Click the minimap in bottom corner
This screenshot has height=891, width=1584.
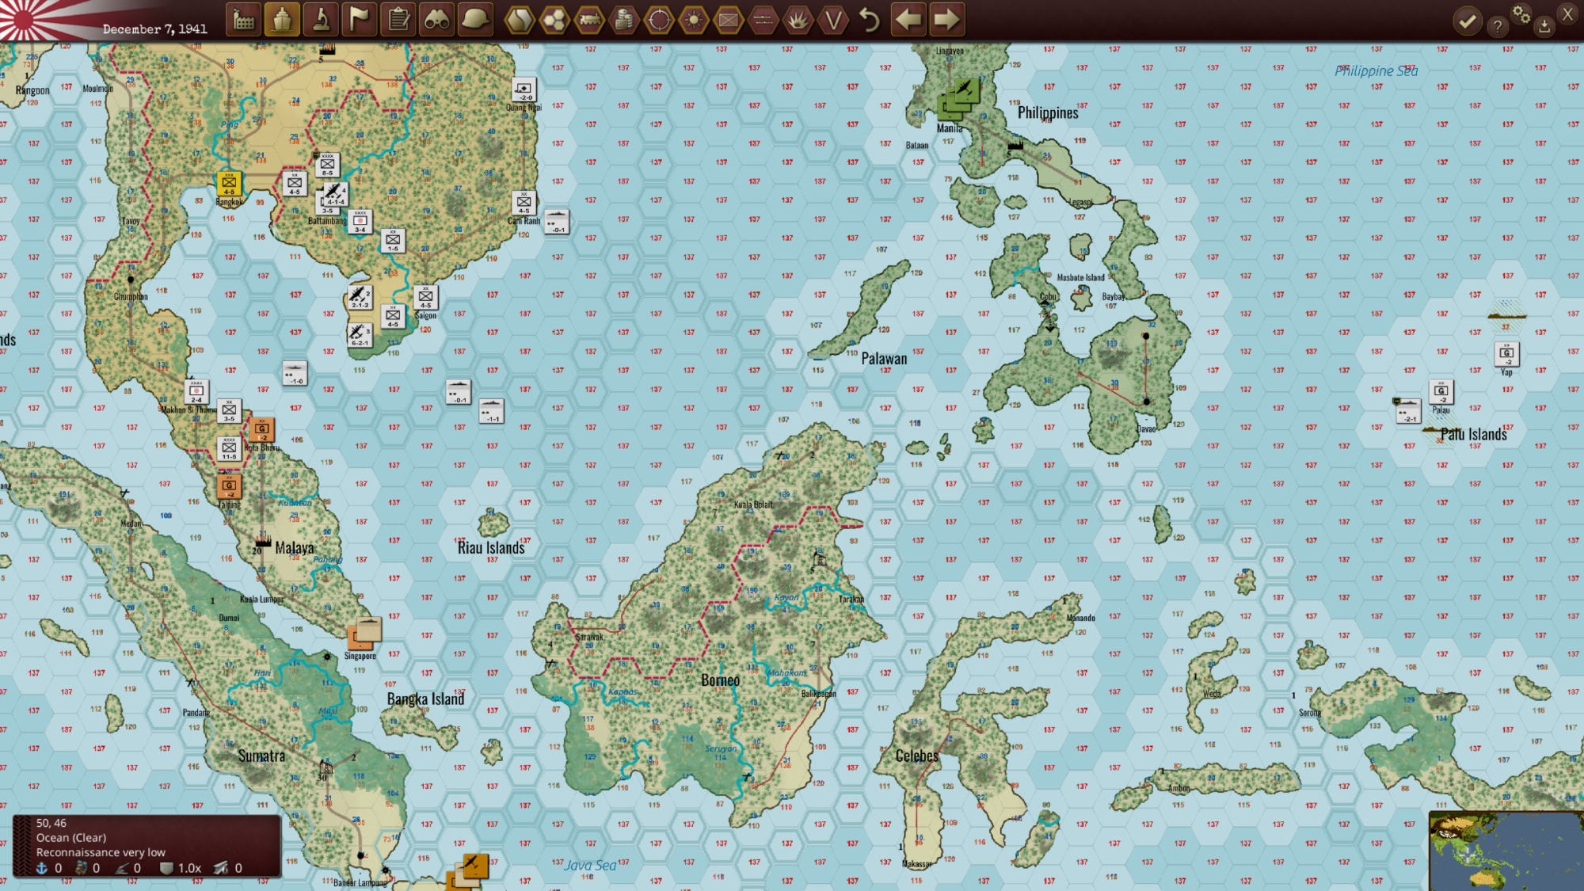(1505, 851)
